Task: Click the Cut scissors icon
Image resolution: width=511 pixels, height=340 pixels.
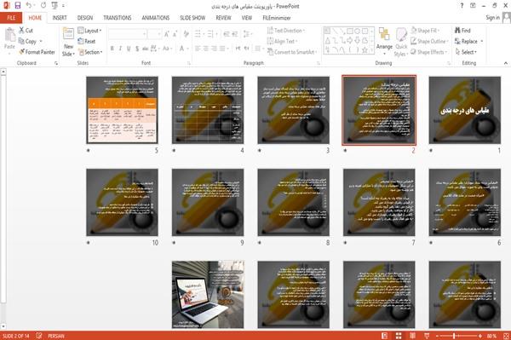Action: pos(21,31)
